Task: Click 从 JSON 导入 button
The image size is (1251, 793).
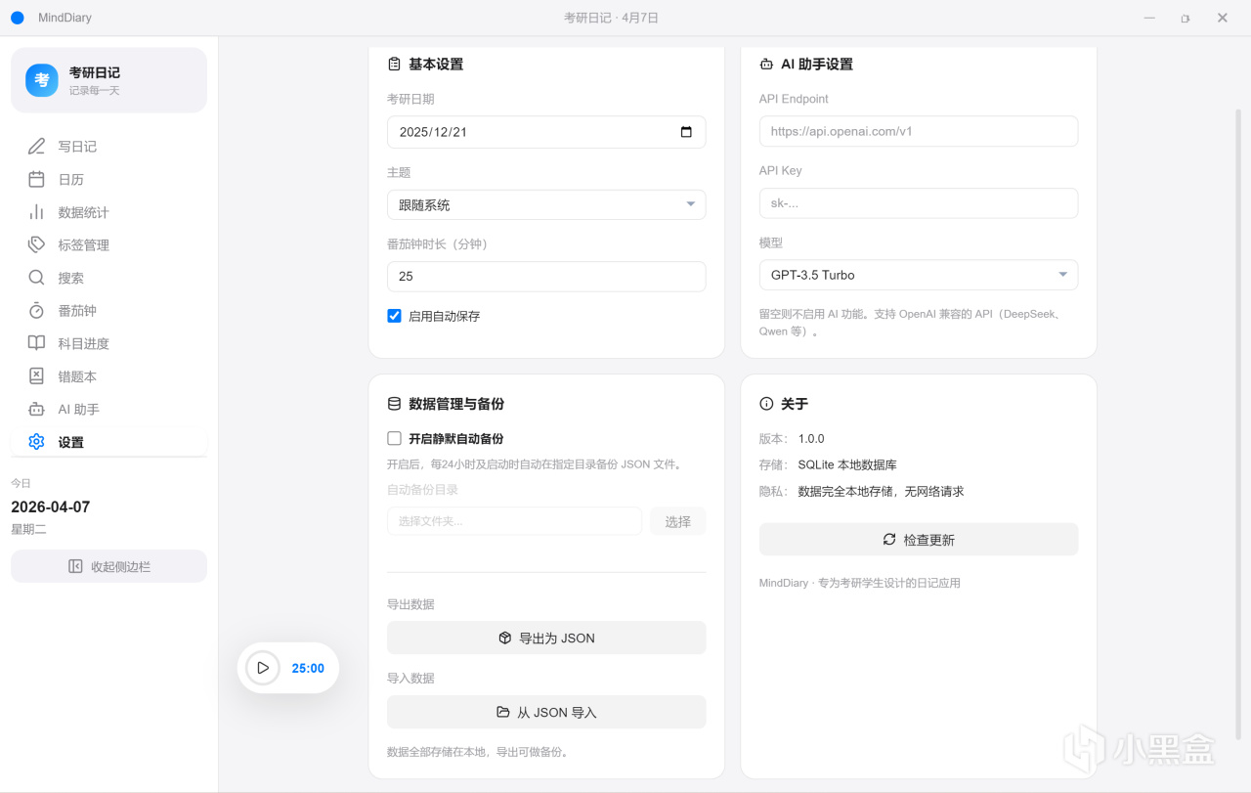Action: pyautogui.click(x=546, y=712)
